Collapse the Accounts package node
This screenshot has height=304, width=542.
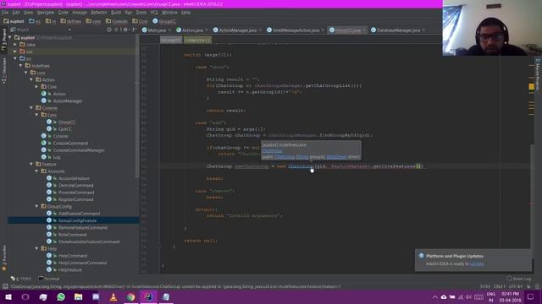pos(37,171)
